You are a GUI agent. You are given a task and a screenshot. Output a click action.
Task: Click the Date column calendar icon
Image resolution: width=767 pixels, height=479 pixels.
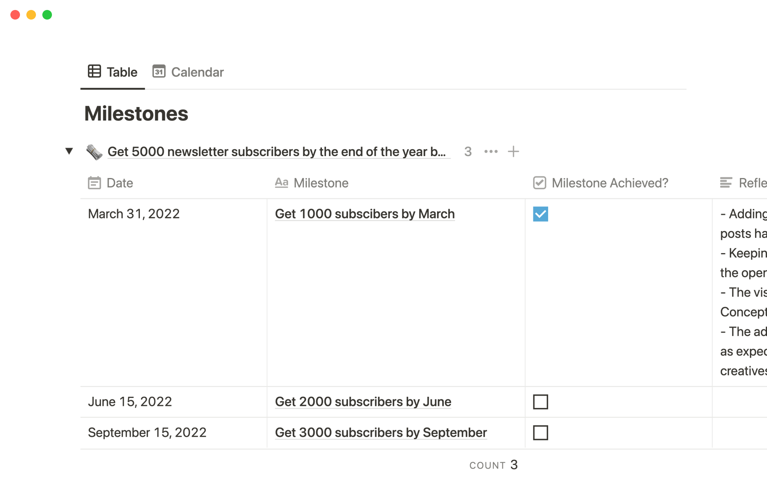(x=94, y=183)
